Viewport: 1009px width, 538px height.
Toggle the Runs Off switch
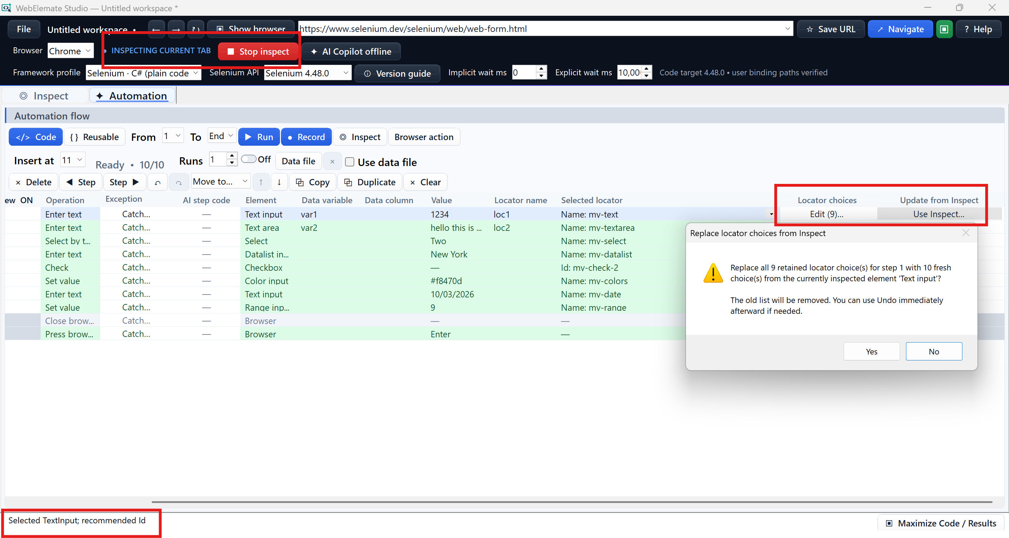(x=248, y=159)
